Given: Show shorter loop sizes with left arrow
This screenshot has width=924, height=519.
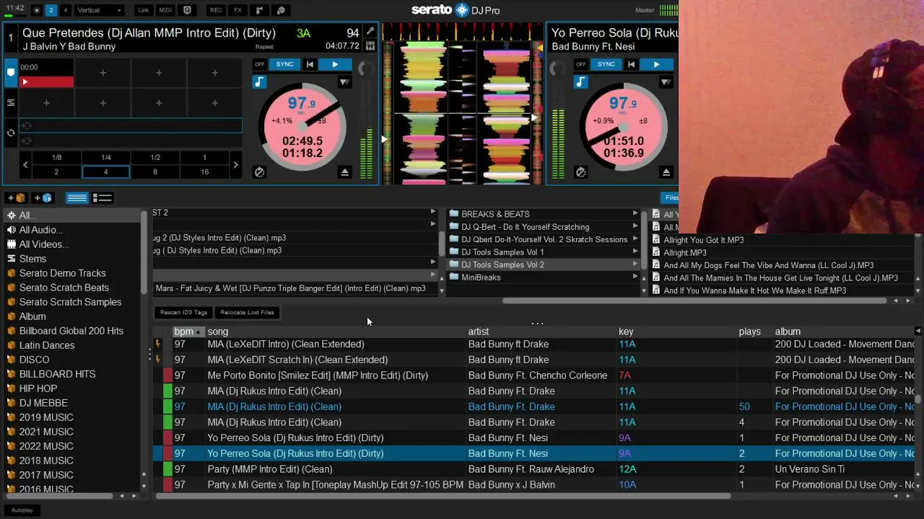Looking at the screenshot, I should 25,164.
